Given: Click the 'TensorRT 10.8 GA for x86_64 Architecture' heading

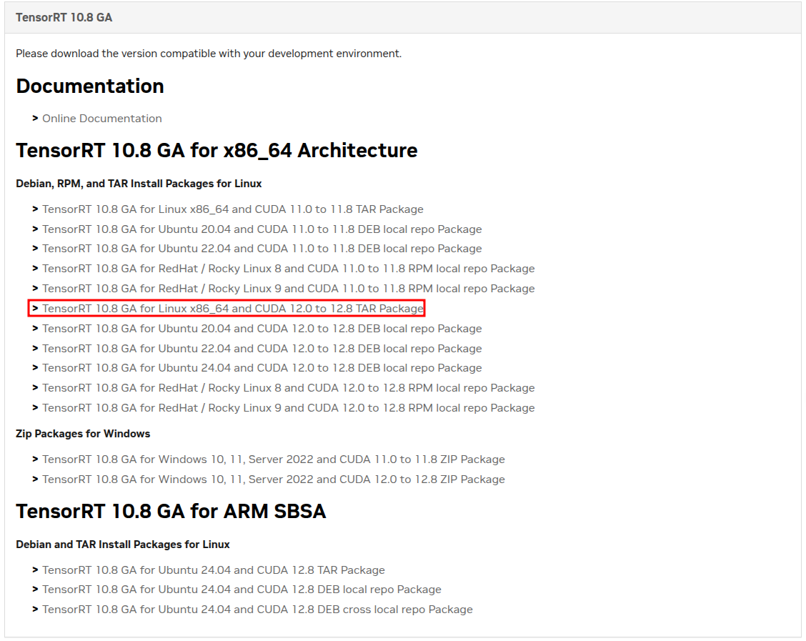Looking at the screenshot, I should click(217, 151).
